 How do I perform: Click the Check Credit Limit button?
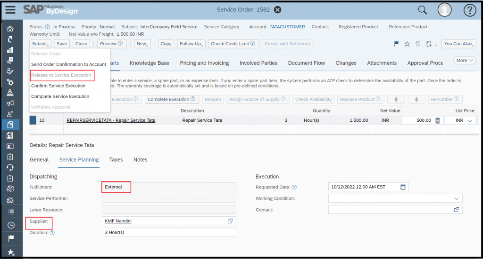click(233, 44)
